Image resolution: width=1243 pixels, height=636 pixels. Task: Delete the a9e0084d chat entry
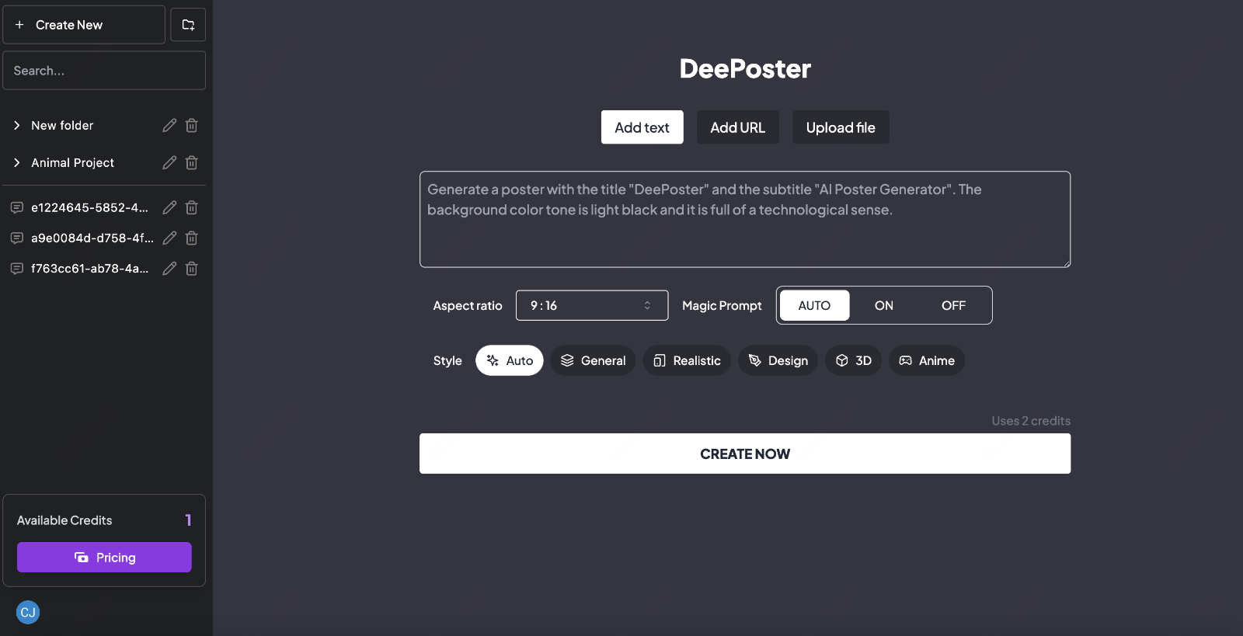coord(192,238)
